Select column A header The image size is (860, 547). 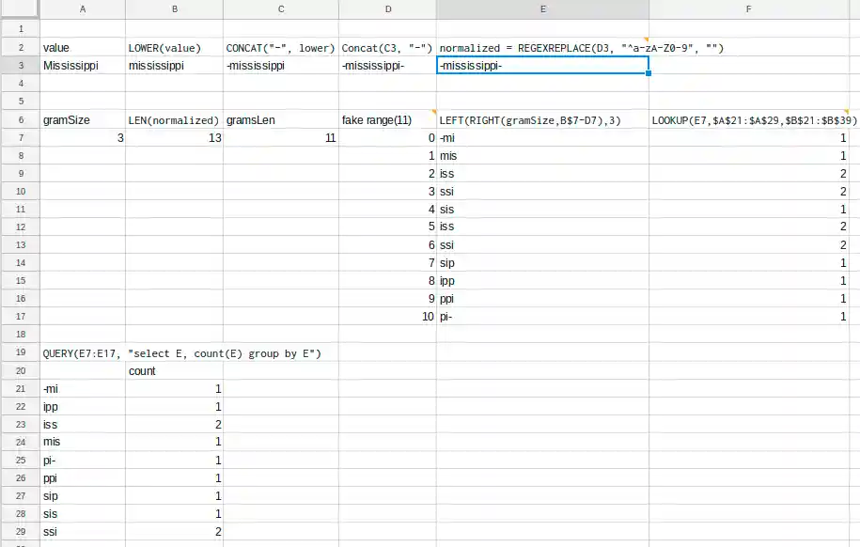click(x=83, y=8)
